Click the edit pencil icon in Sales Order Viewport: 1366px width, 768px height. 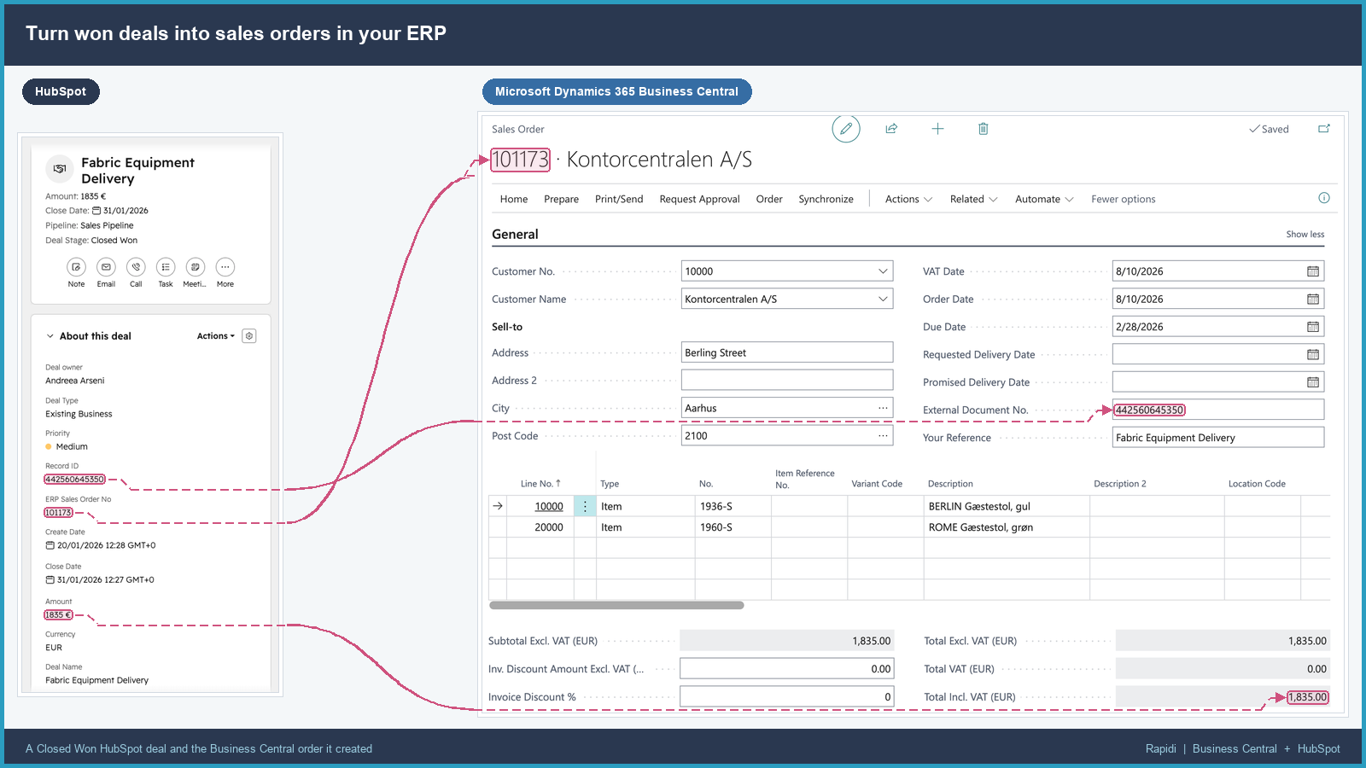[846, 129]
